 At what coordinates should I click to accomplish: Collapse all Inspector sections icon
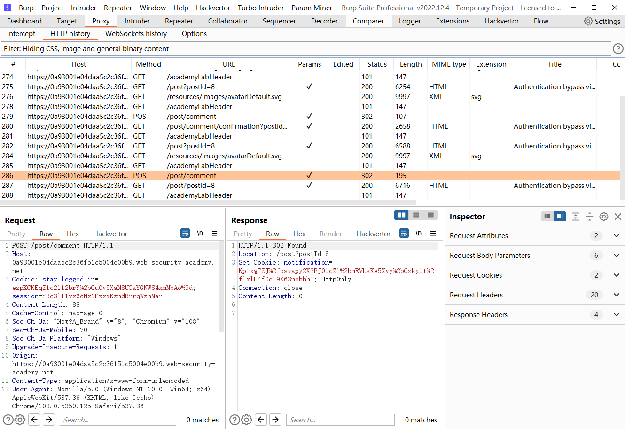click(590, 217)
